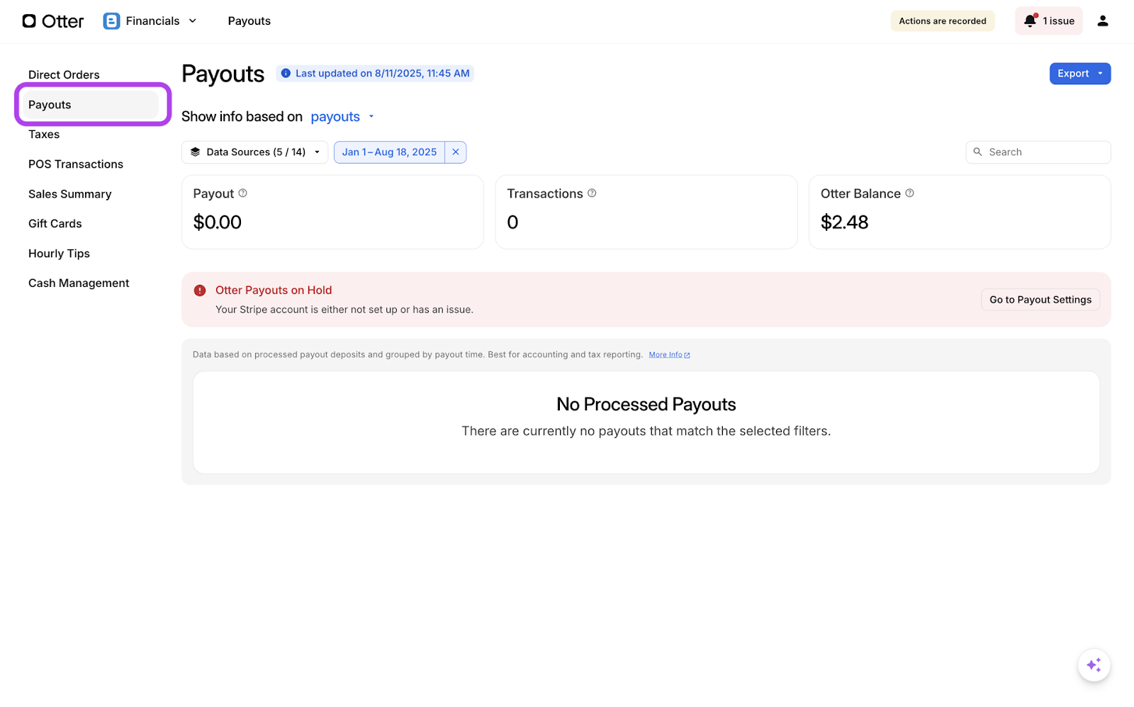
Task: Click the Transactions help question icon
Action: pos(592,193)
